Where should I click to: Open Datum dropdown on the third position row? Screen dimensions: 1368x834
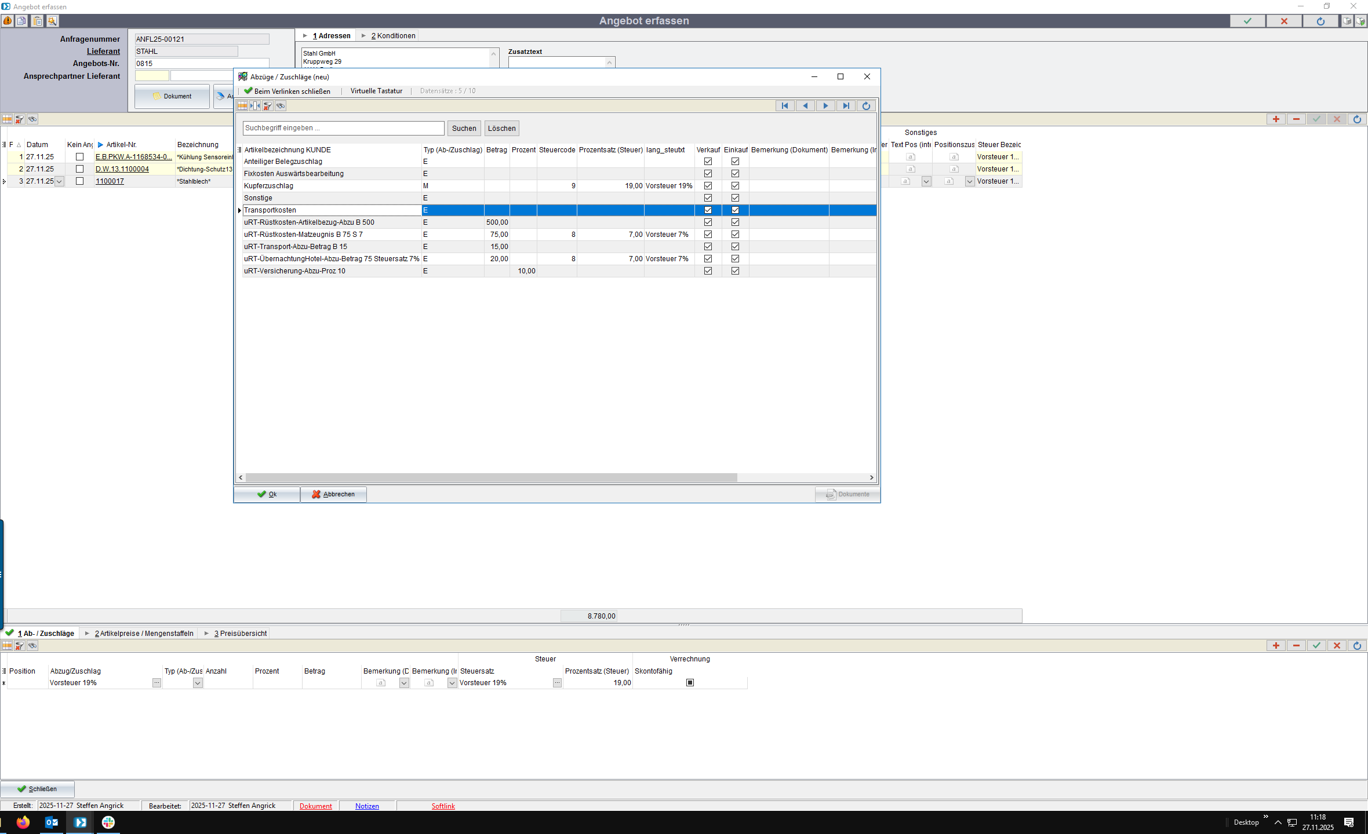59,181
